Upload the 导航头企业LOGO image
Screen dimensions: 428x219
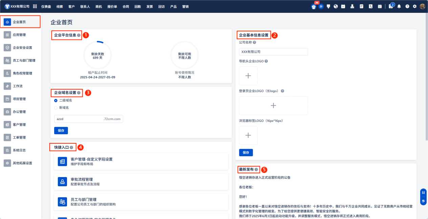(x=248, y=76)
